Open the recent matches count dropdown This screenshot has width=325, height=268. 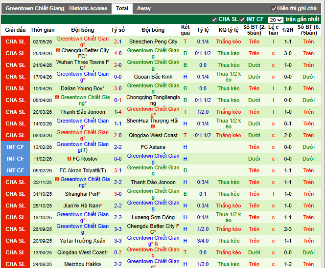276,20
